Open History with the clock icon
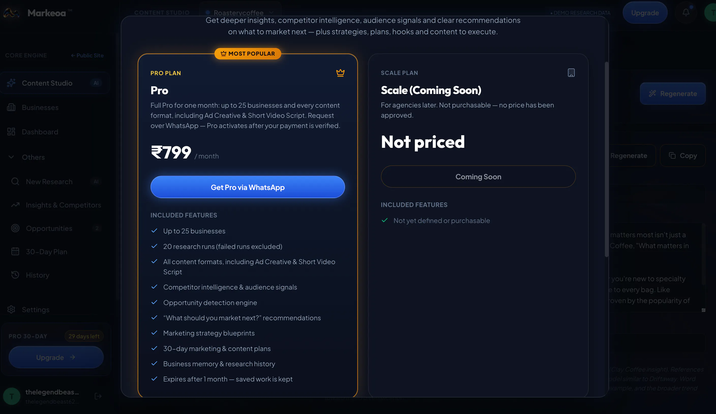This screenshot has width=716, height=414. click(x=15, y=275)
